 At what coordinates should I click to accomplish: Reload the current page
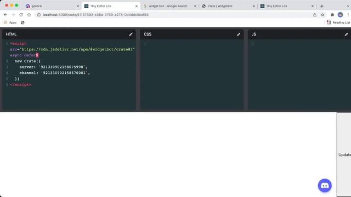coord(21,15)
